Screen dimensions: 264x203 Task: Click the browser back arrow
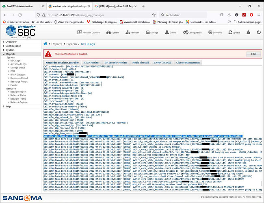click(x=5, y=15)
